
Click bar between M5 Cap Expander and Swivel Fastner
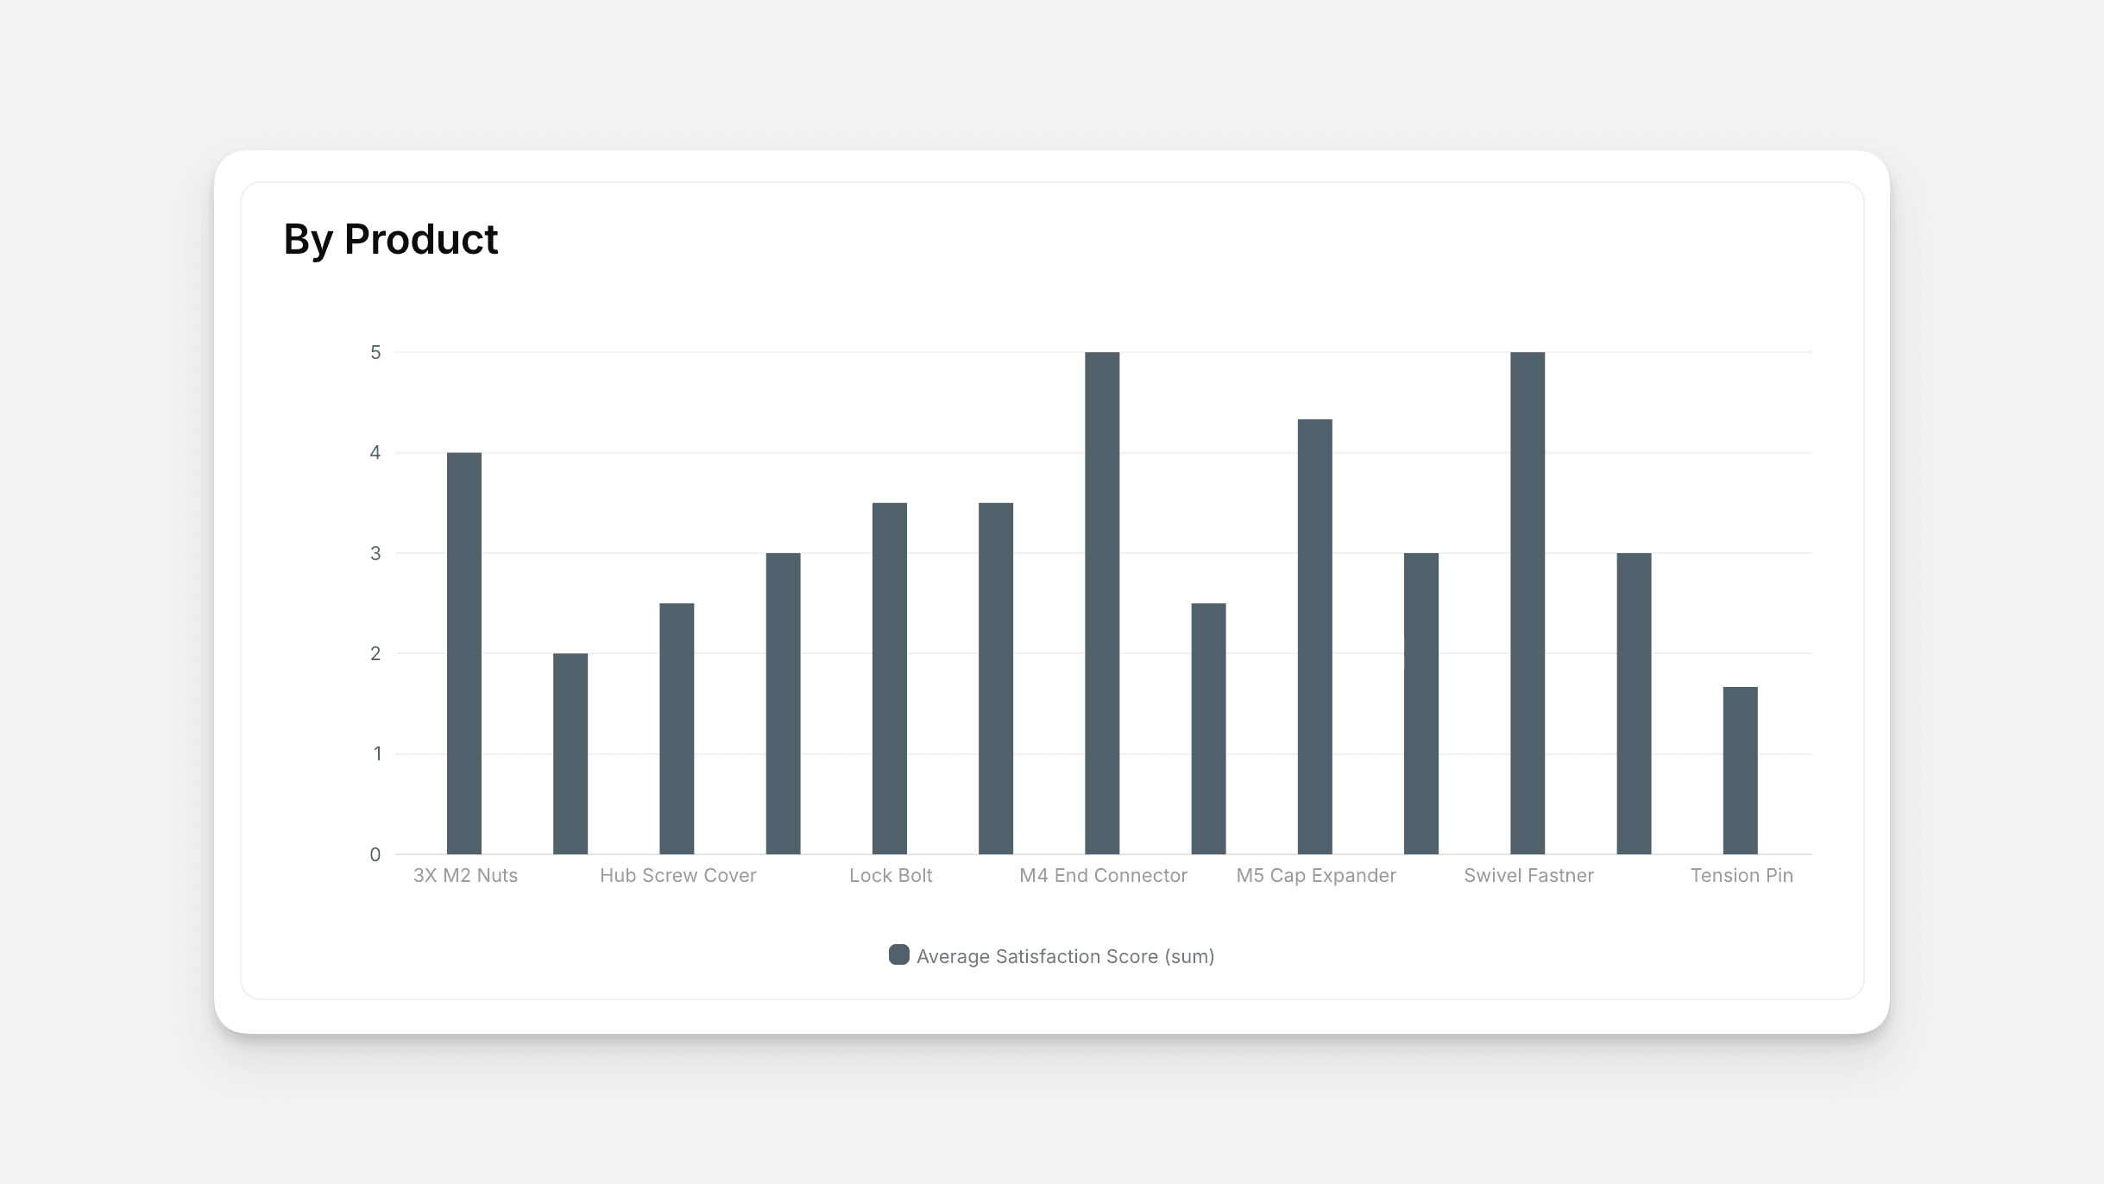(x=1421, y=703)
